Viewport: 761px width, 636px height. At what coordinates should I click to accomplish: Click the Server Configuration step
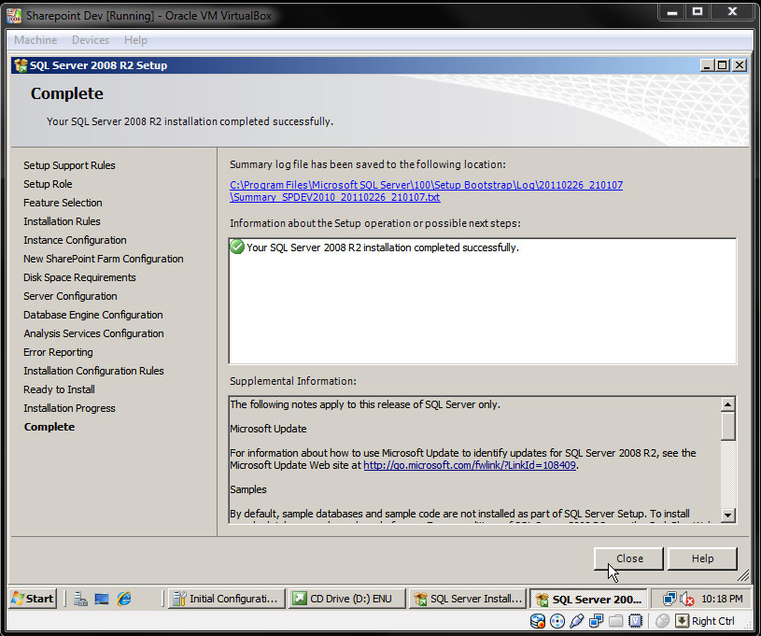[70, 296]
